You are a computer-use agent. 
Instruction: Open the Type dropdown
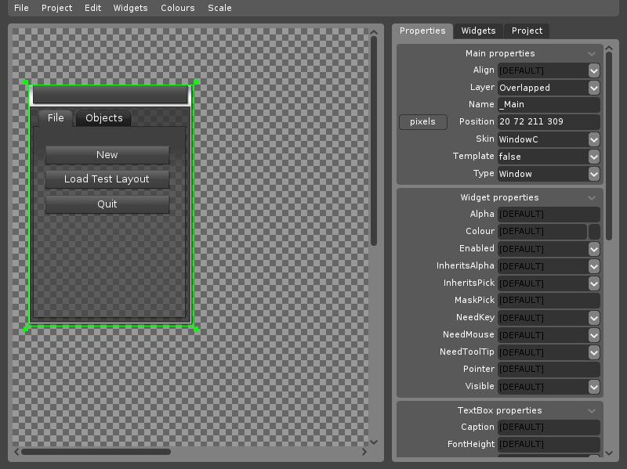(x=594, y=174)
